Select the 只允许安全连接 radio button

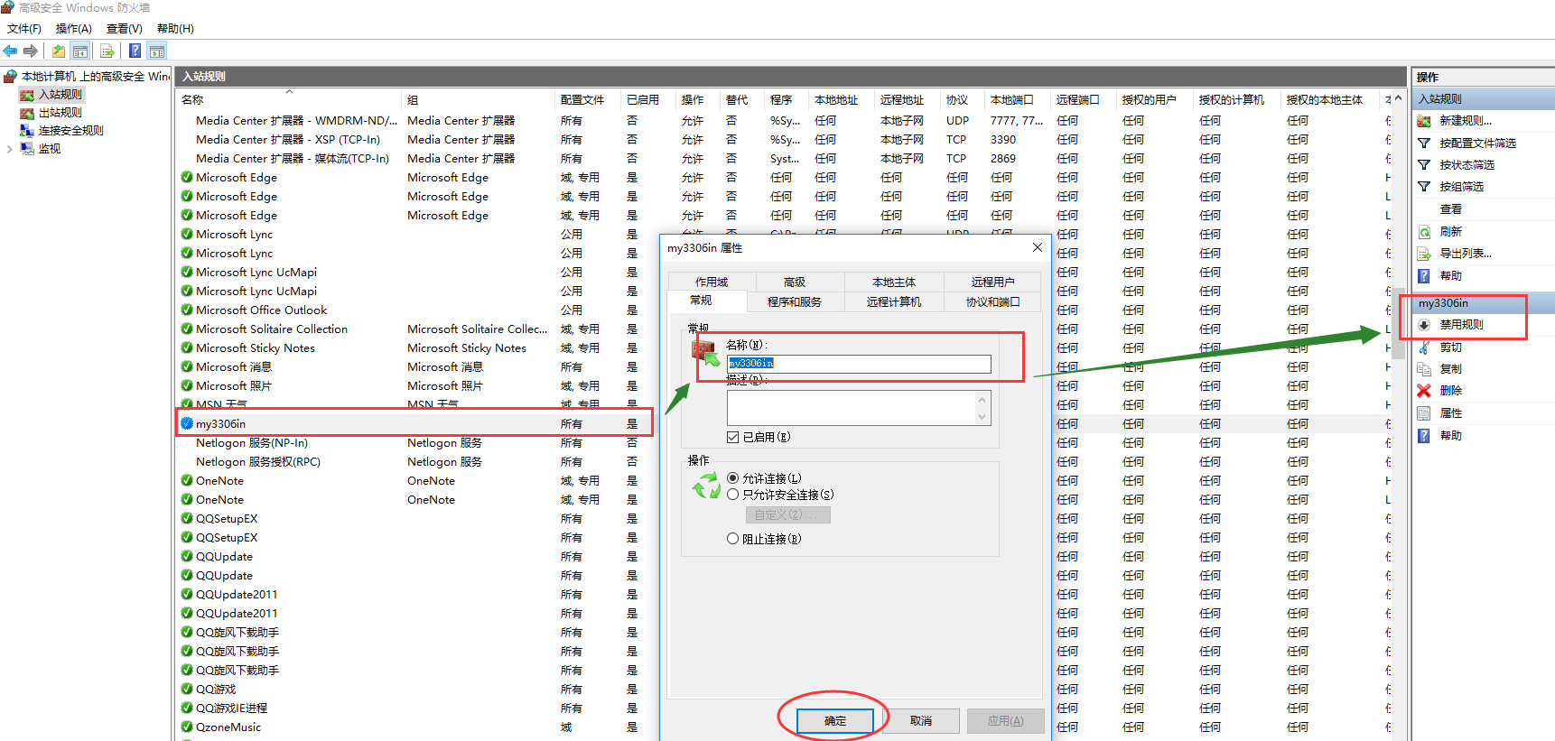click(x=733, y=494)
